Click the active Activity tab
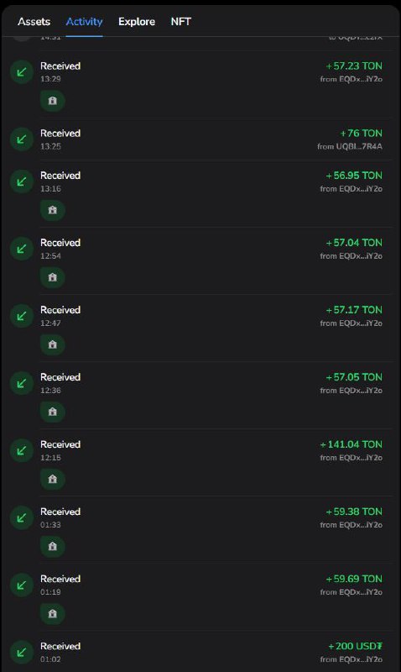The width and height of the screenshot is (401, 672). tap(84, 22)
